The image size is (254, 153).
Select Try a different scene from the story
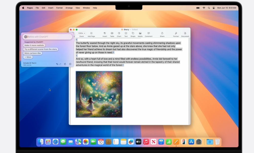click(41, 49)
